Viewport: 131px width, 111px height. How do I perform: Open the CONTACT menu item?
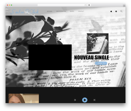pyautogui.click(x=81, y=11)
